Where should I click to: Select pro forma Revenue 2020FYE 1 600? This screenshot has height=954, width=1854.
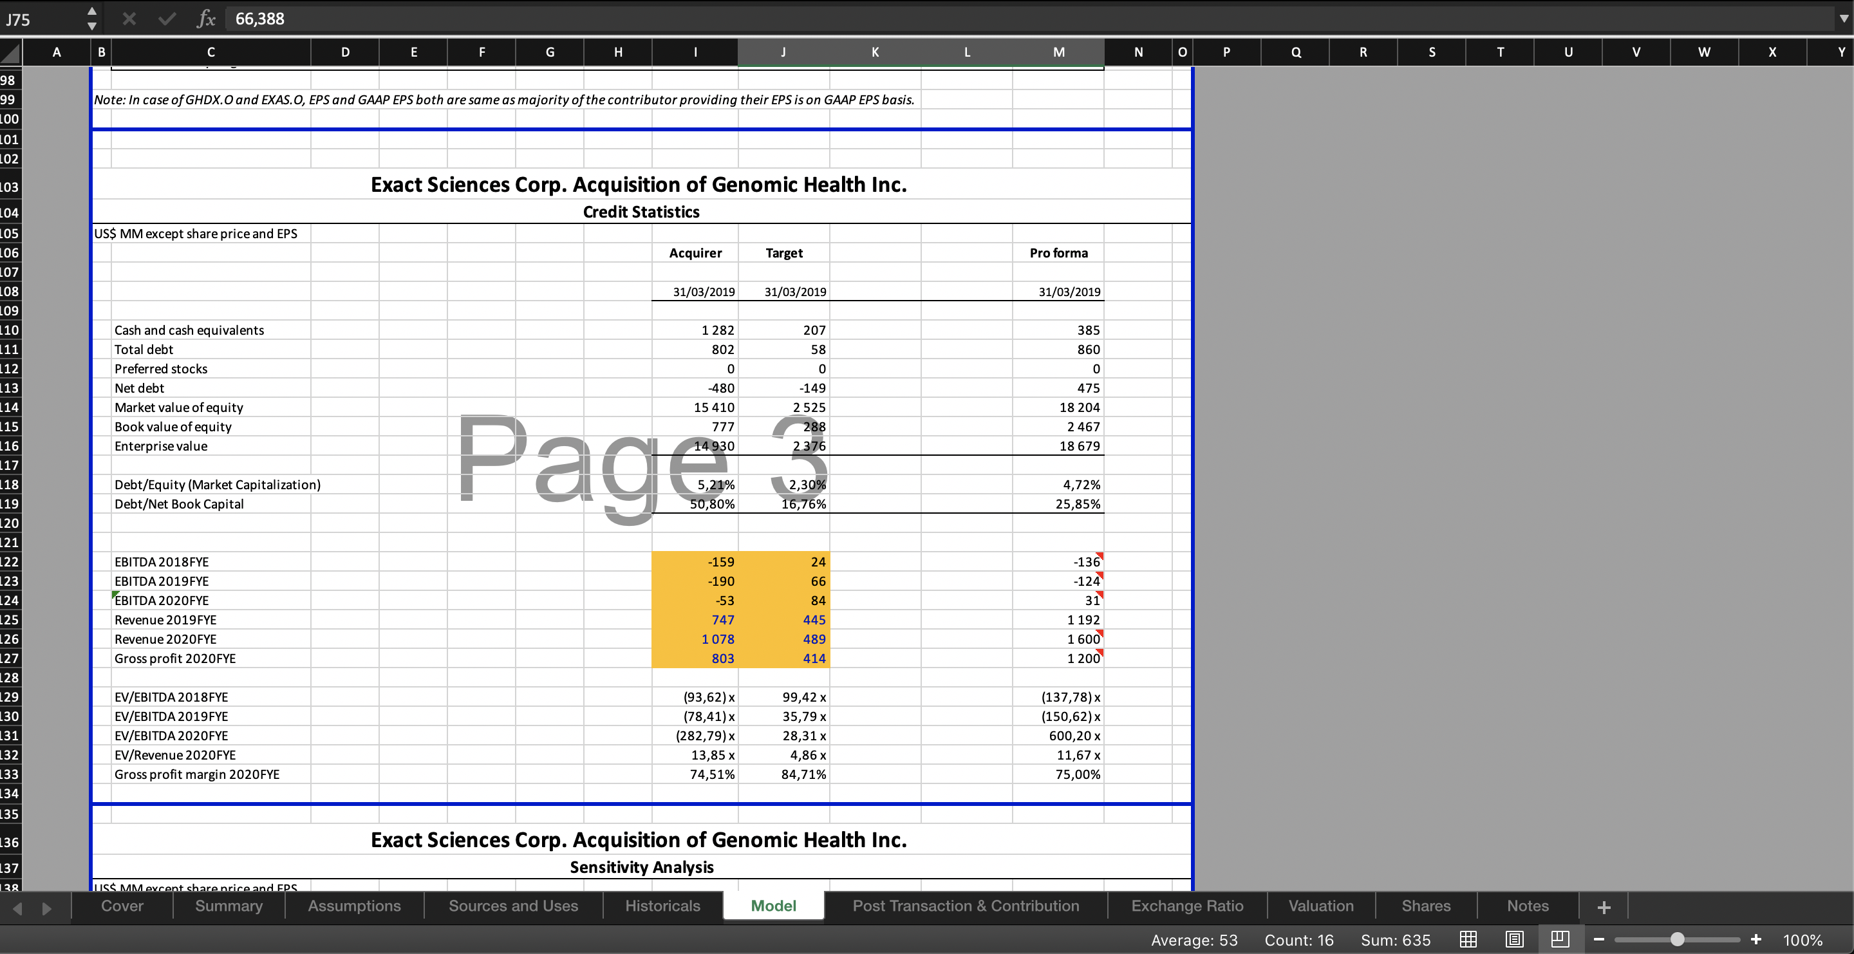[x=1058, y=639]
